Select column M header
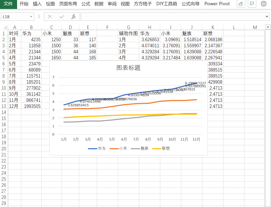This screenshot has height=207, width=271. pos(254,27)
